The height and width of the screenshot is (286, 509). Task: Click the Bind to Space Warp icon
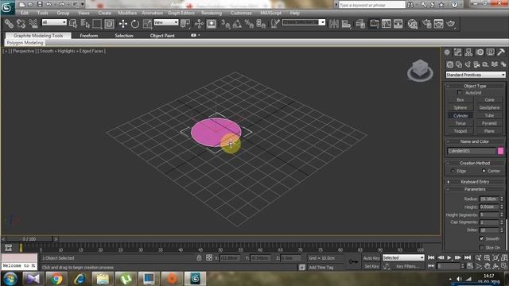(x=33, y=24)
